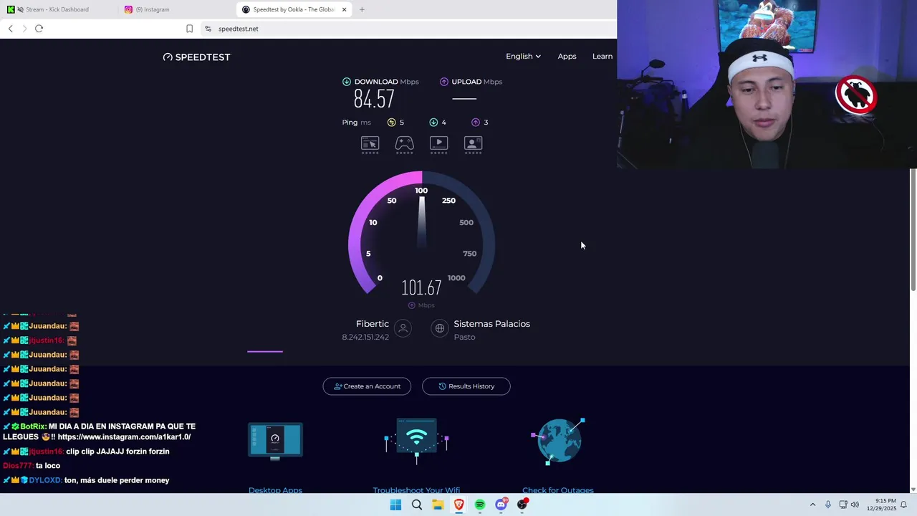Image resolution: width=917 pixels, height=516 pixels.
Task: Open Discord from the taskbar
Action: point(501,505)
